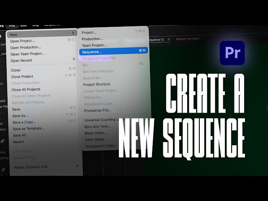Viewport: 268px width, 201px height.
Task: Open the File menu in menu bar
Action: 12,26
